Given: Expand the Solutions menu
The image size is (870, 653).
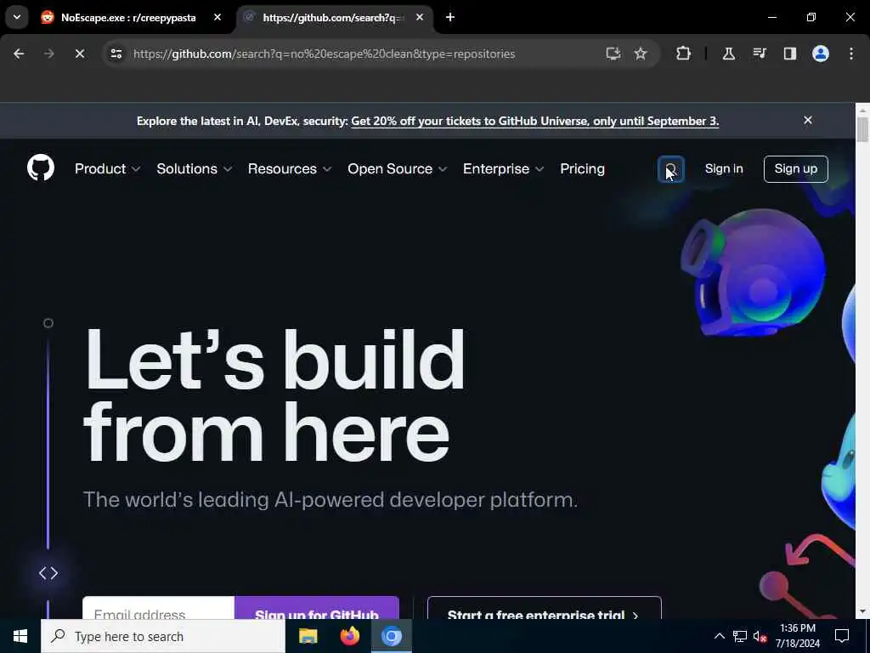Looking at the screenshot, I should [x=195, y=169].
